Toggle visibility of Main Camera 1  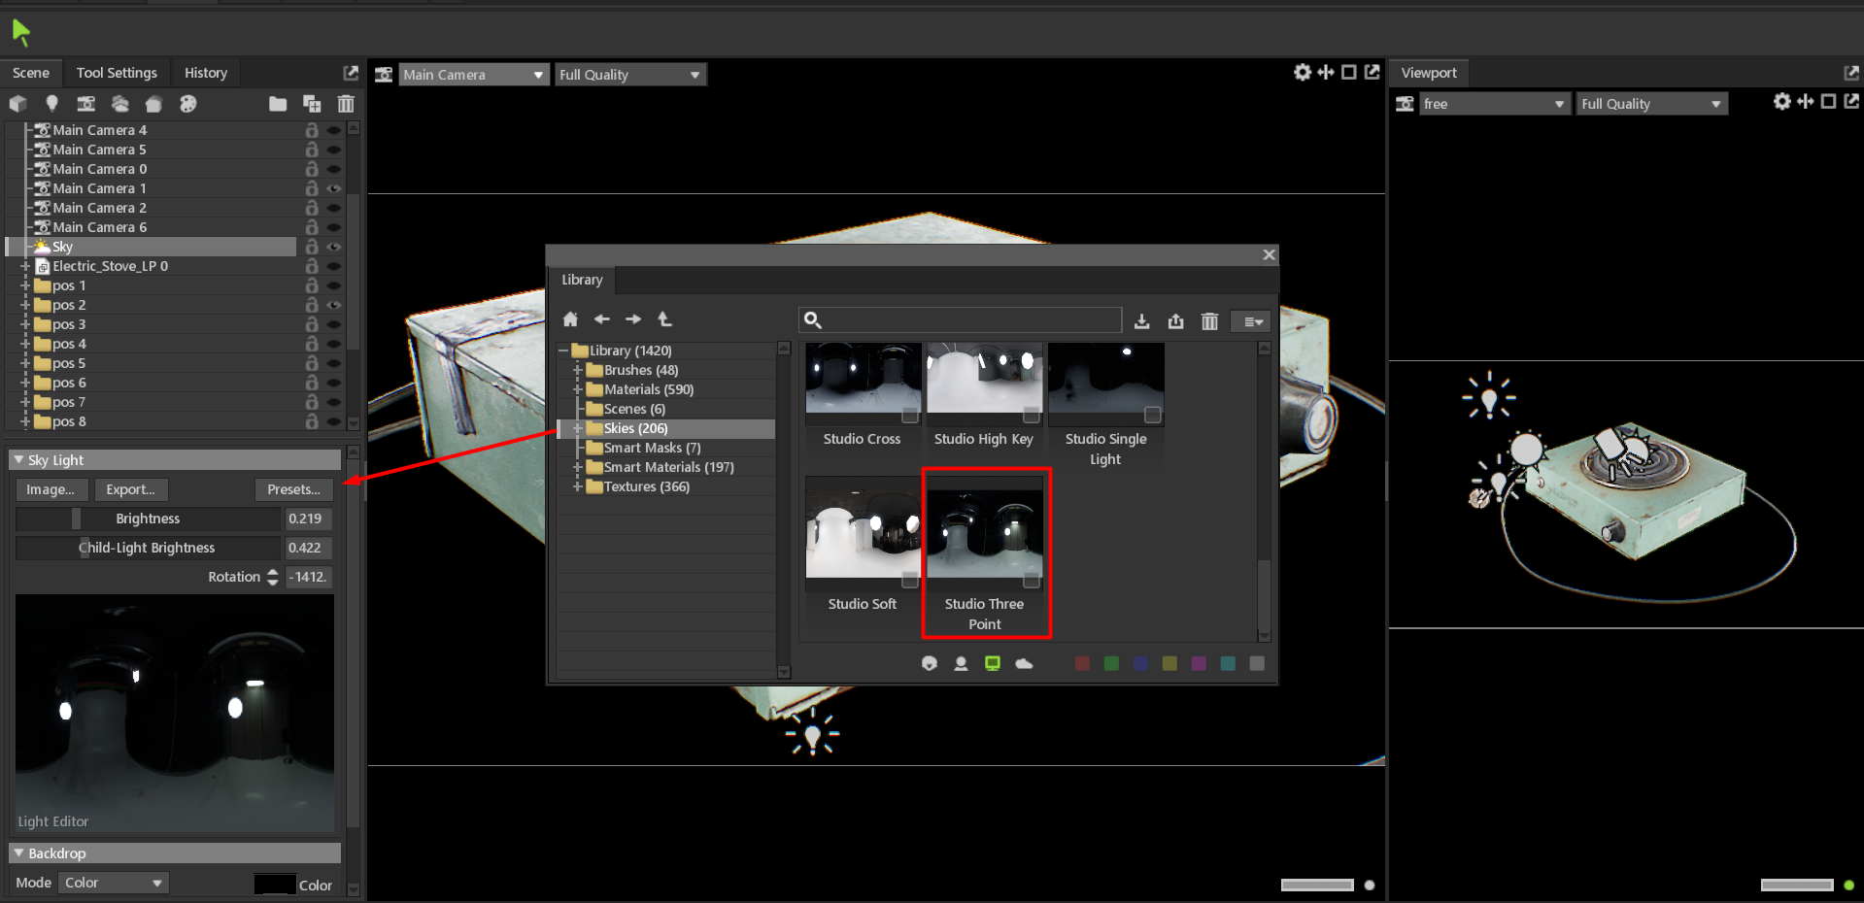334,188
